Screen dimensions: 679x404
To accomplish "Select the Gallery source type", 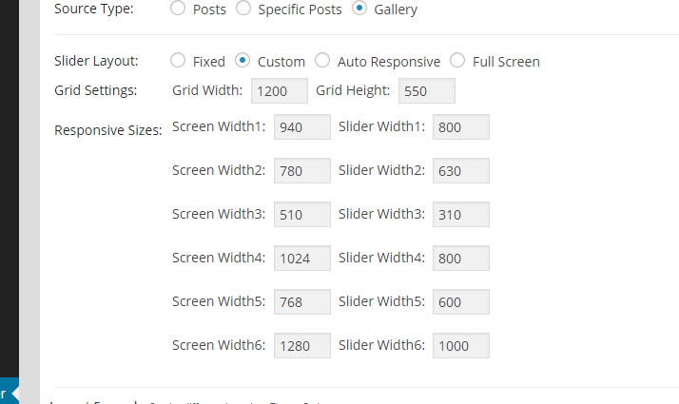I will point(359,10).
